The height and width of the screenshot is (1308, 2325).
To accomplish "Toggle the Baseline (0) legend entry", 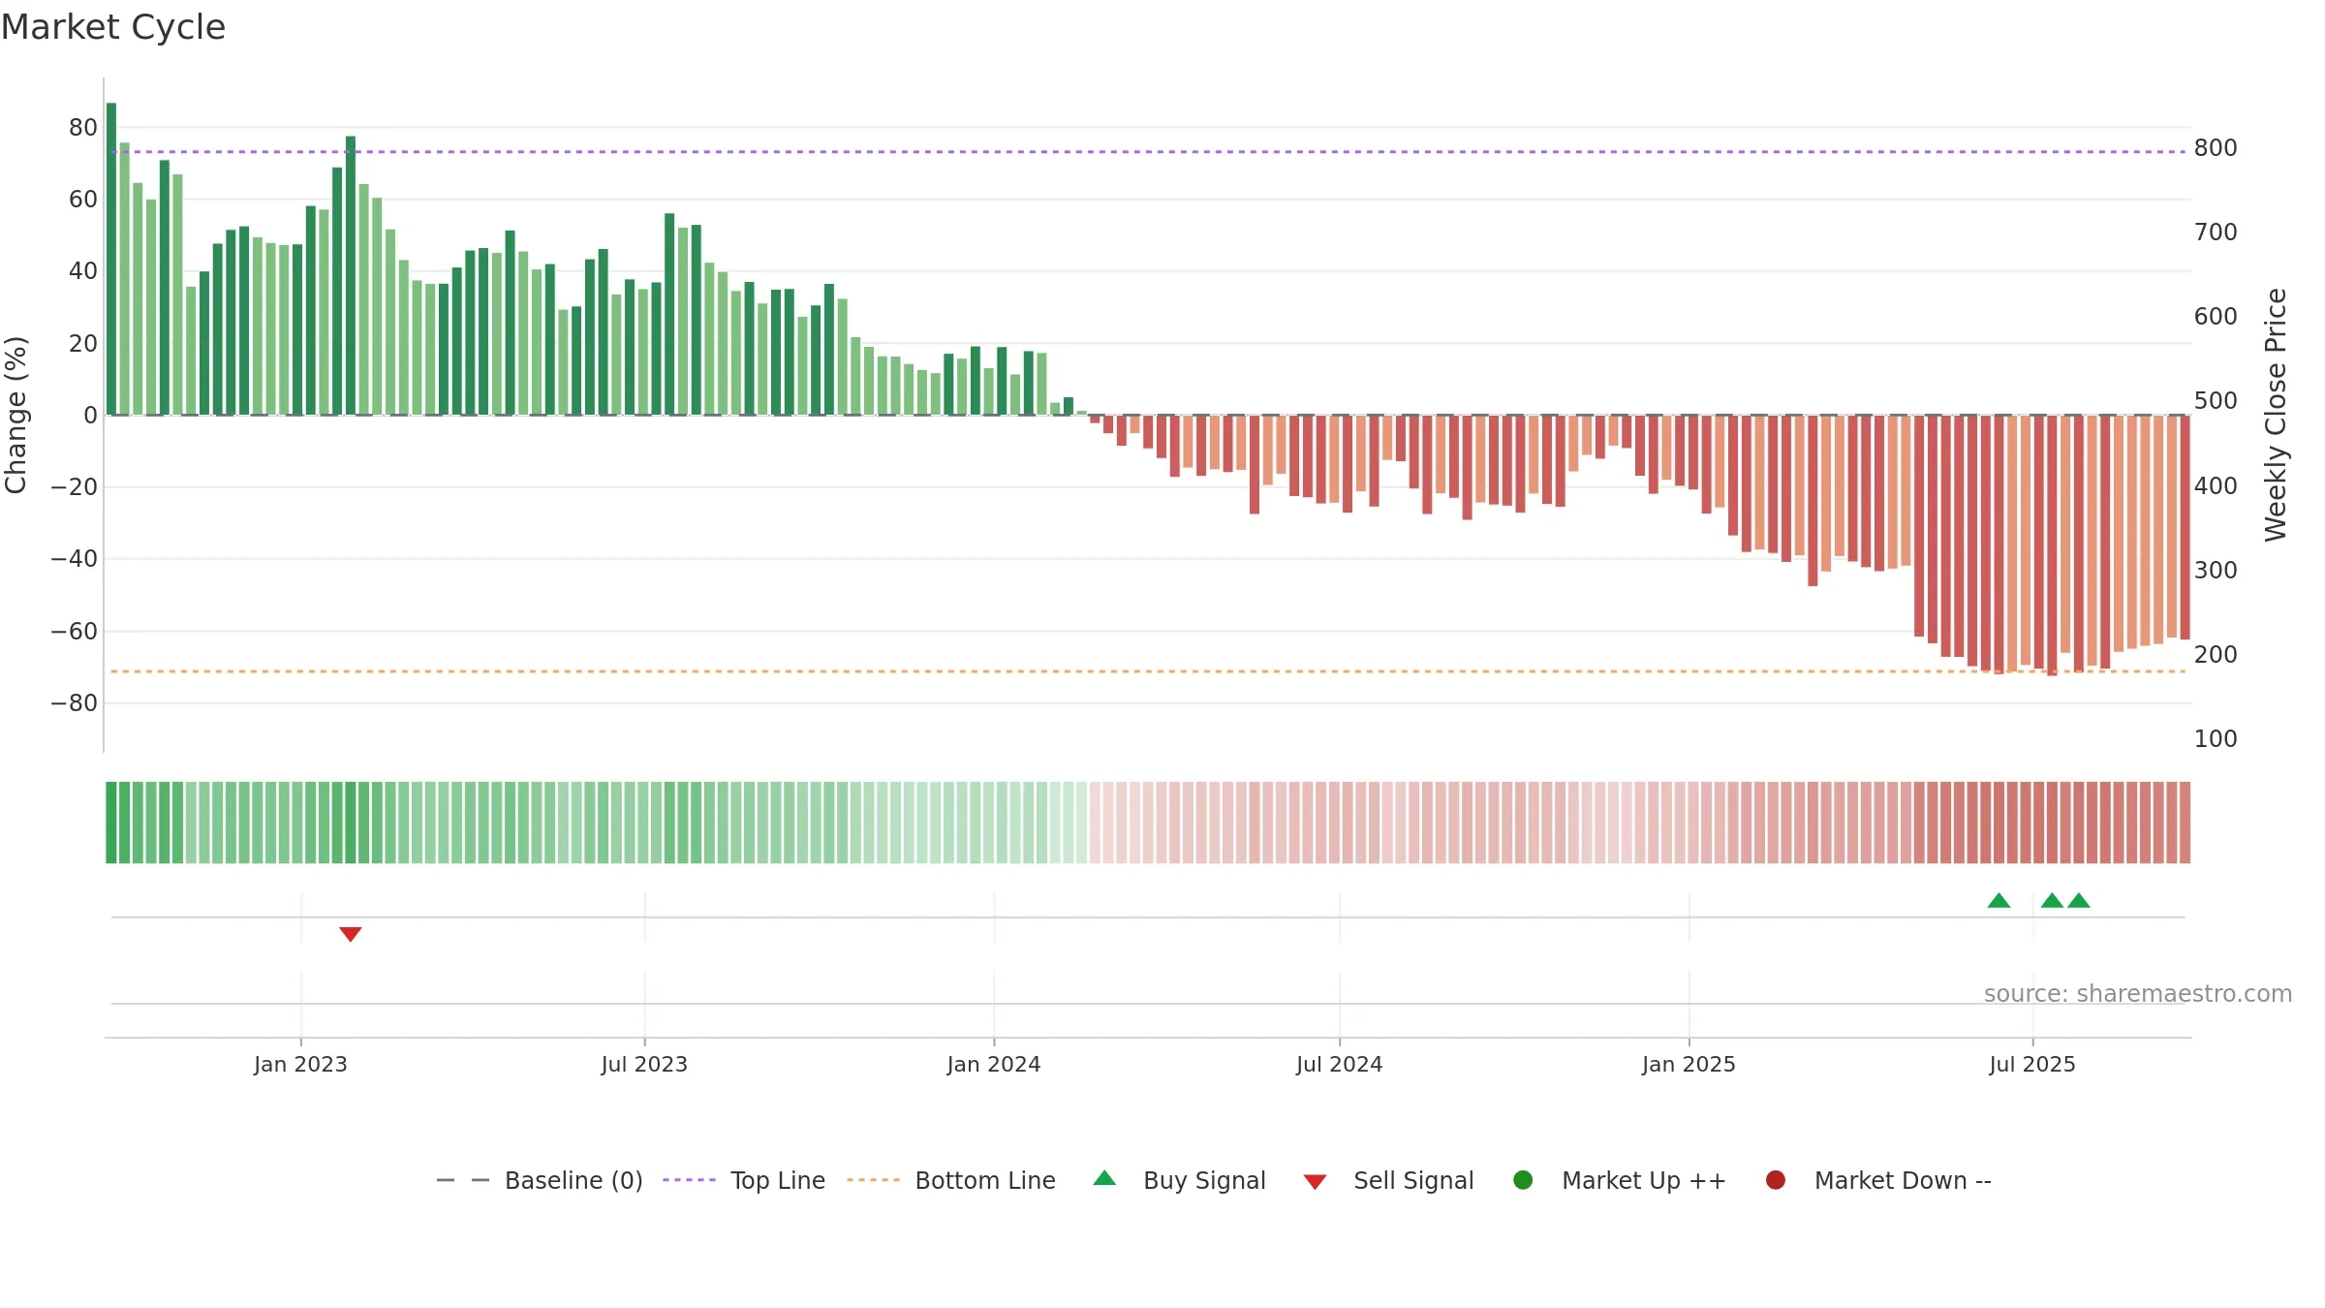I will click(540, 1180).
